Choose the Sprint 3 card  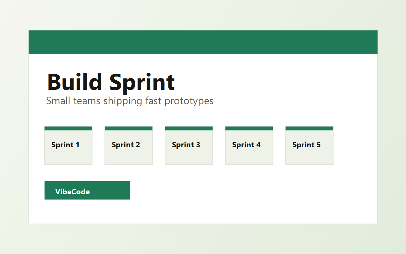[189, 146]
